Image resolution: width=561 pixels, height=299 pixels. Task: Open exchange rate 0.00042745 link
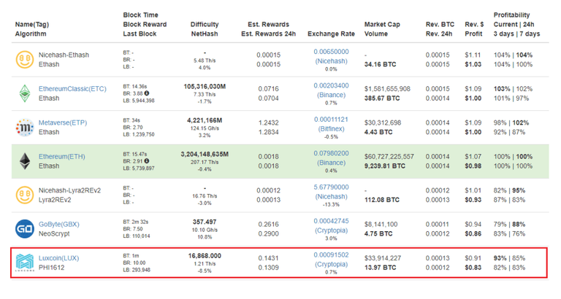click(x=331, y=221)
